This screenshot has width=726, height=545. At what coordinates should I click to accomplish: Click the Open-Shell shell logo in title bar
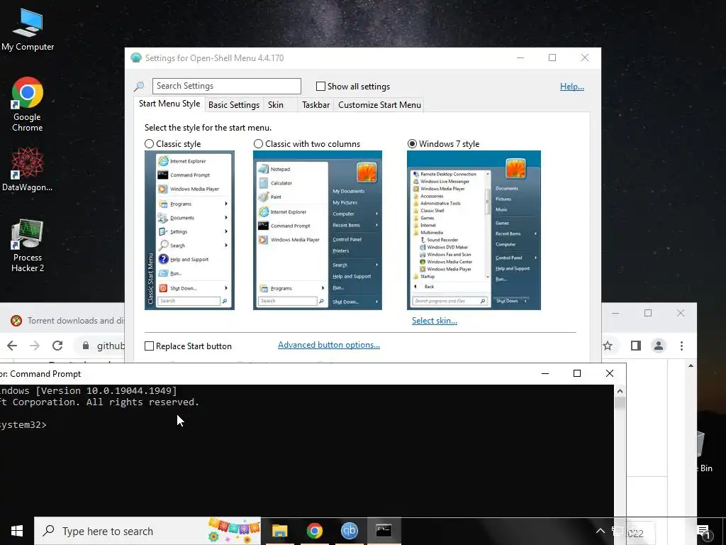point(135,58)
